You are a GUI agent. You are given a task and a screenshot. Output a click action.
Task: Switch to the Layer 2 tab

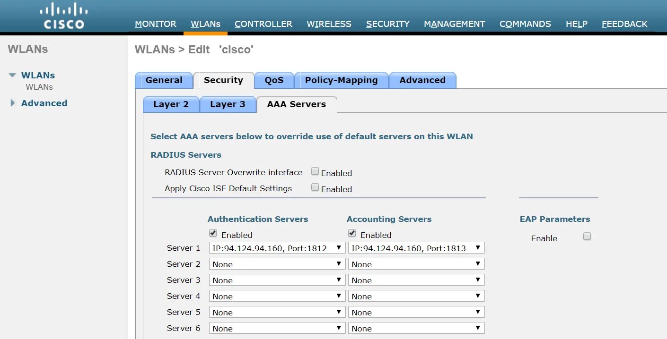[171, 105]
